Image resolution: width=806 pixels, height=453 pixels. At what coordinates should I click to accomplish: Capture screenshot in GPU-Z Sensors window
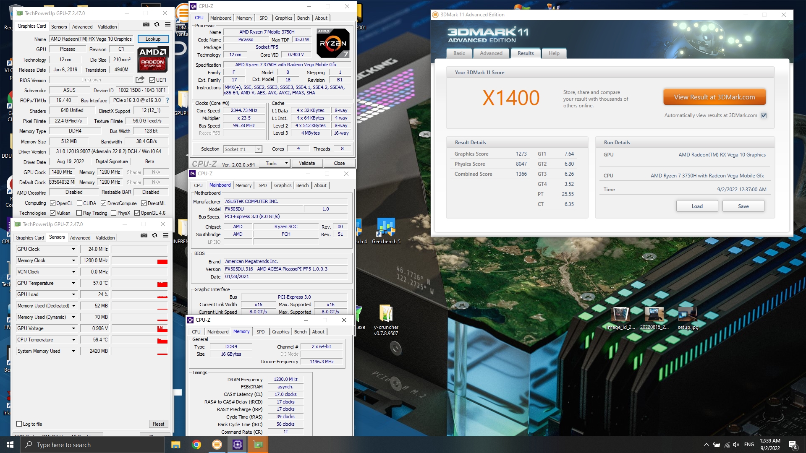pyautogui.click(x=144, y=236)
